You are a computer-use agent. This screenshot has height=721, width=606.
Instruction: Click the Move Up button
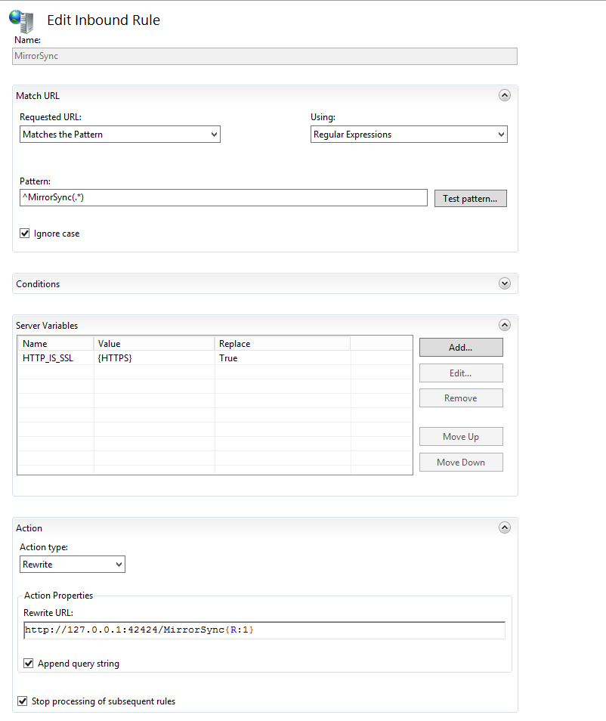point(461,436)
